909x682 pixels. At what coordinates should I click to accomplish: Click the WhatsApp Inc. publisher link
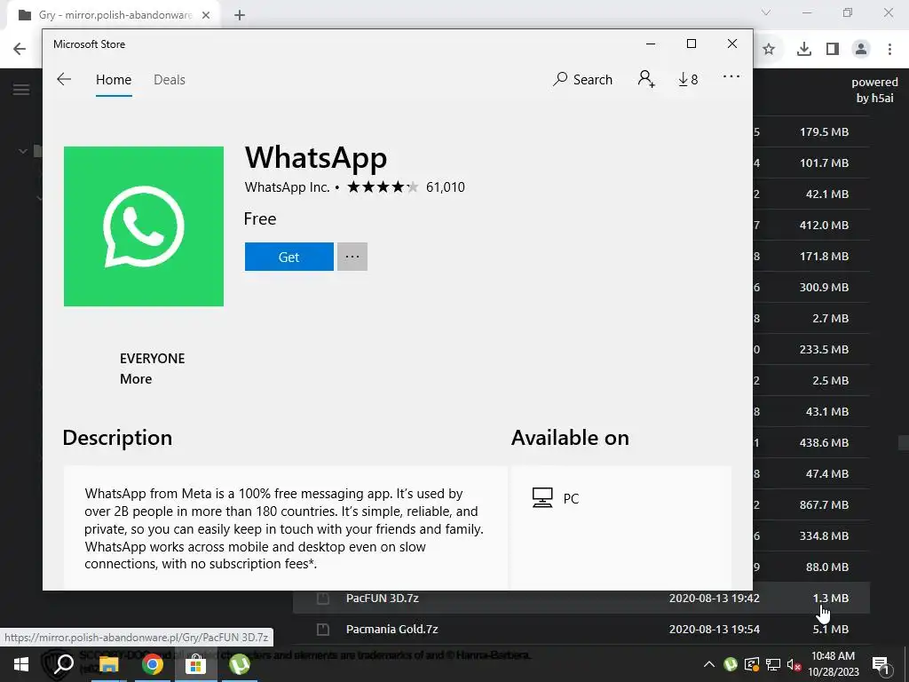287,187
